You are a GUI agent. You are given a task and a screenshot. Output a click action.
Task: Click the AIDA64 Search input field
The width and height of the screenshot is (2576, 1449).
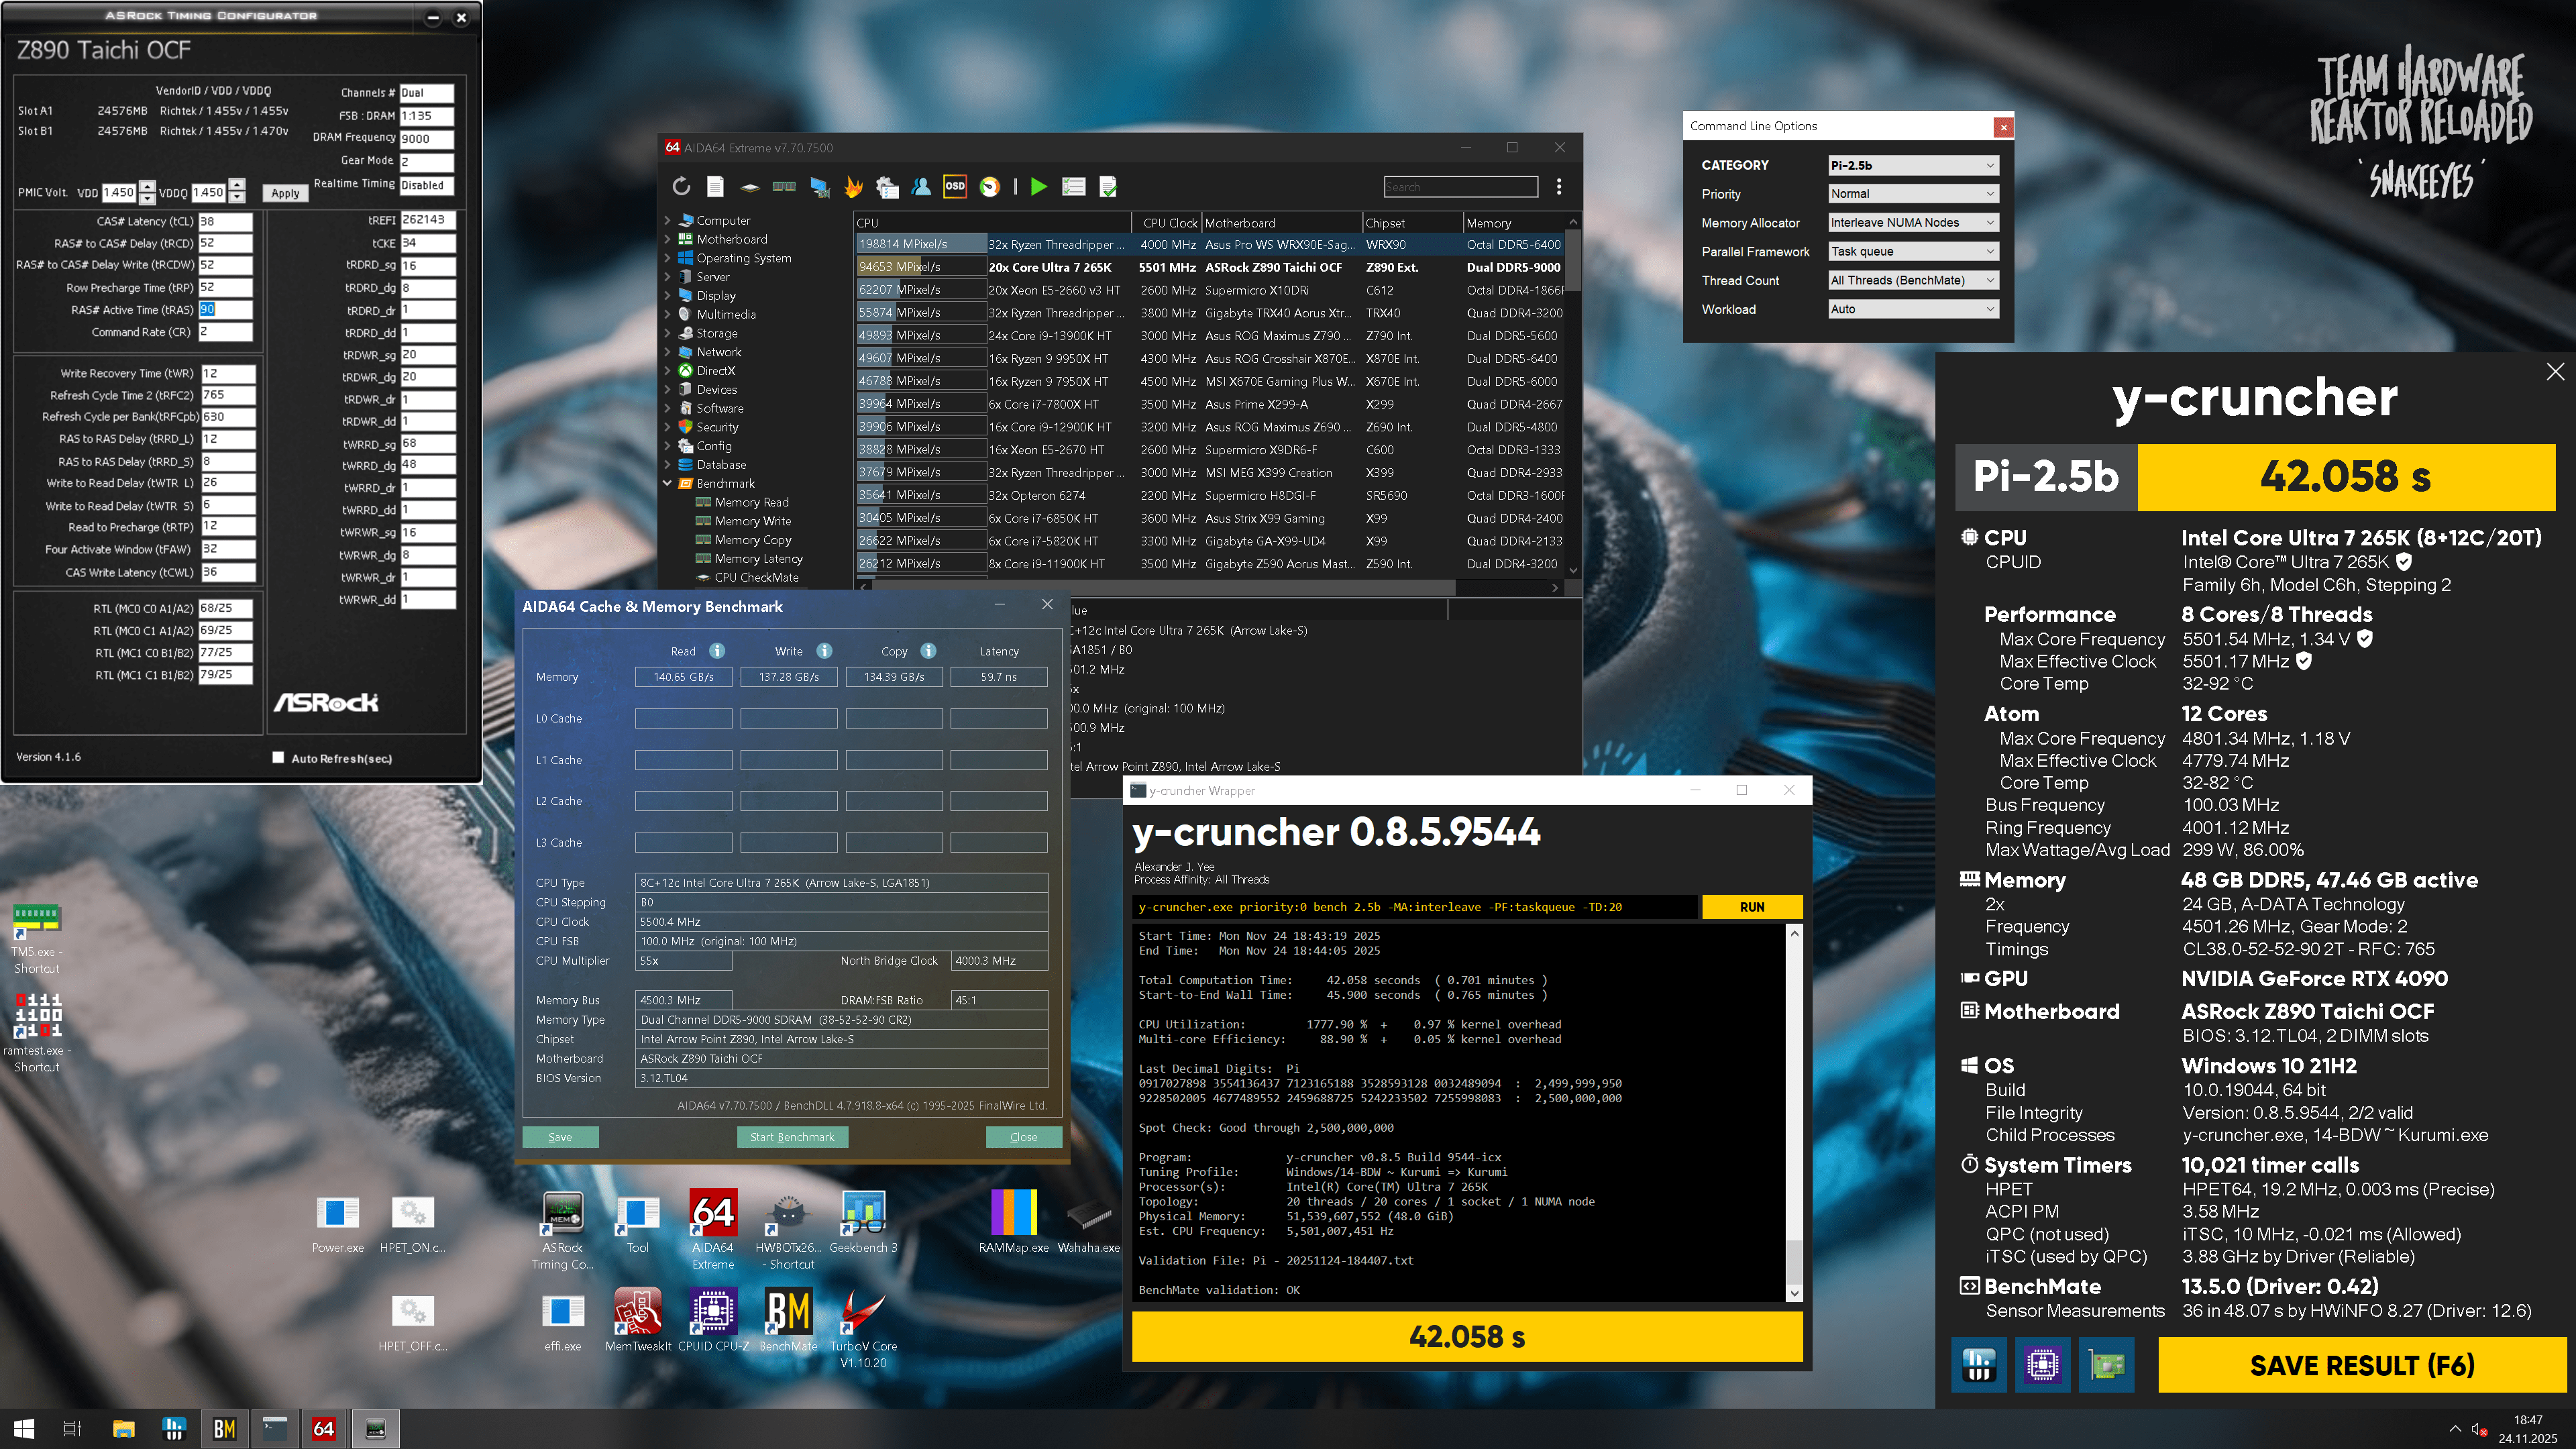click(x=1460, y=186)
